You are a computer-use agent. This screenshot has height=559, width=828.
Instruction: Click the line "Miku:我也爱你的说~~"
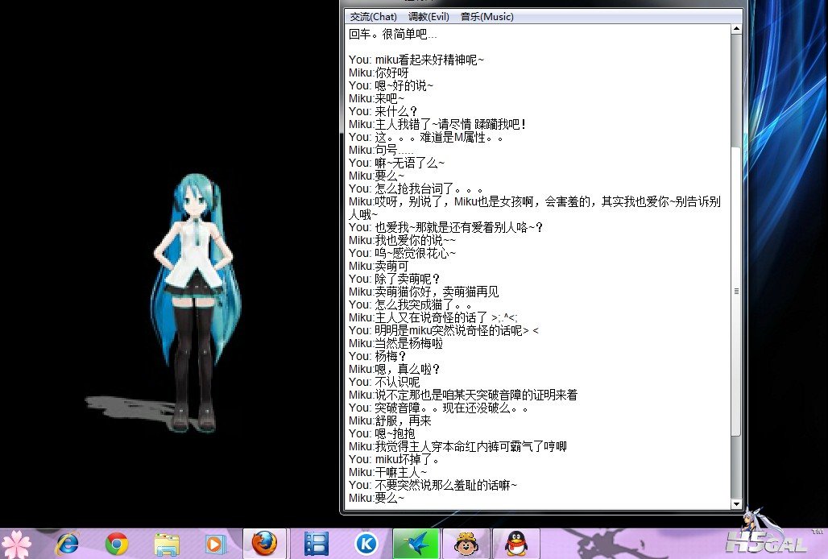(x=402, y=240)
